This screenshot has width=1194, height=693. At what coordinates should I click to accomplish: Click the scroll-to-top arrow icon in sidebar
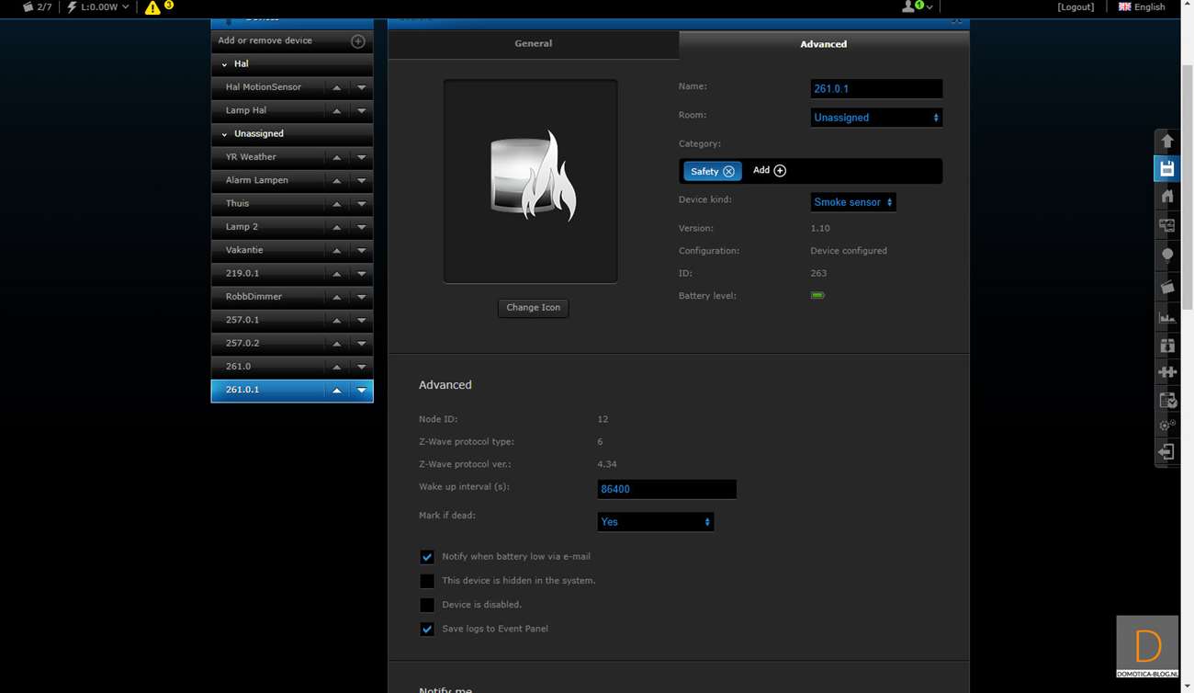[x=1167, y=141]
